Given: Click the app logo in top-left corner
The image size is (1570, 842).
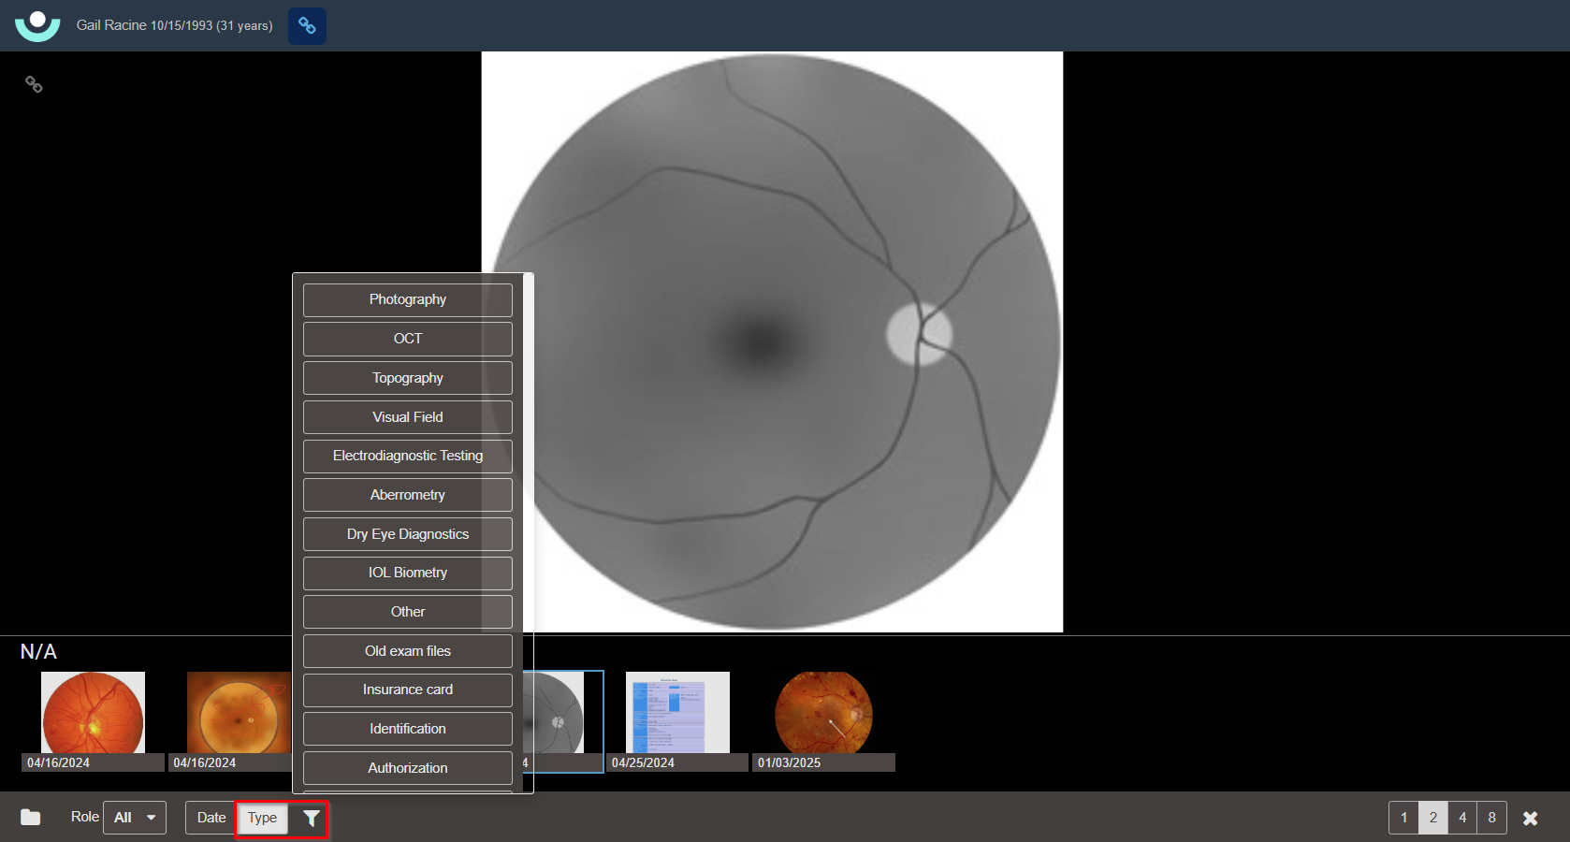Looking at the screenshot, I should point(37,25).
